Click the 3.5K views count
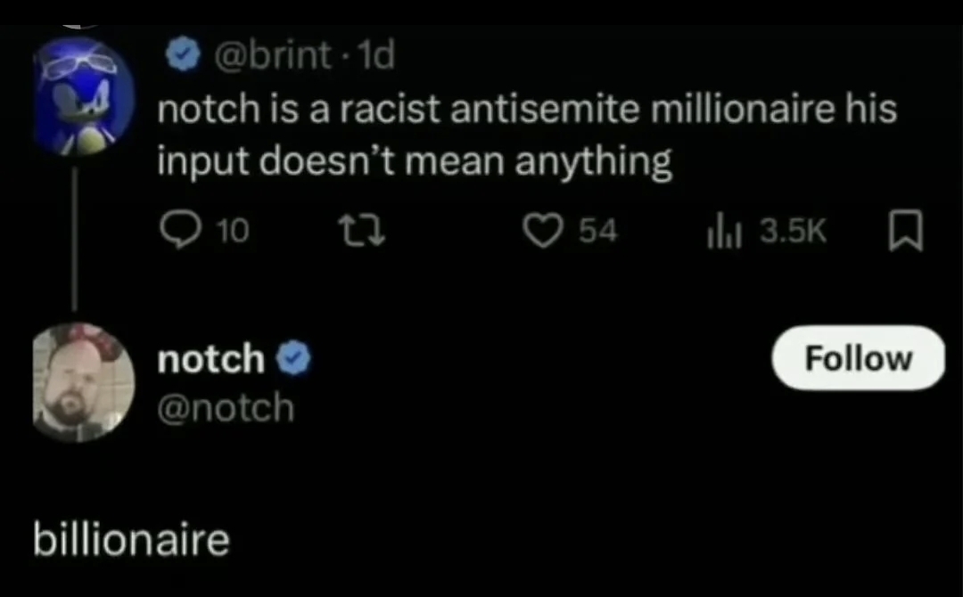Screen dimensions: 963x597 [x=793, y=232]
